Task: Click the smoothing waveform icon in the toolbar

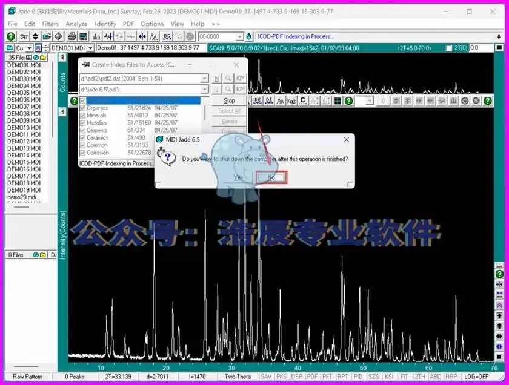Action: (x=108, y=36)
